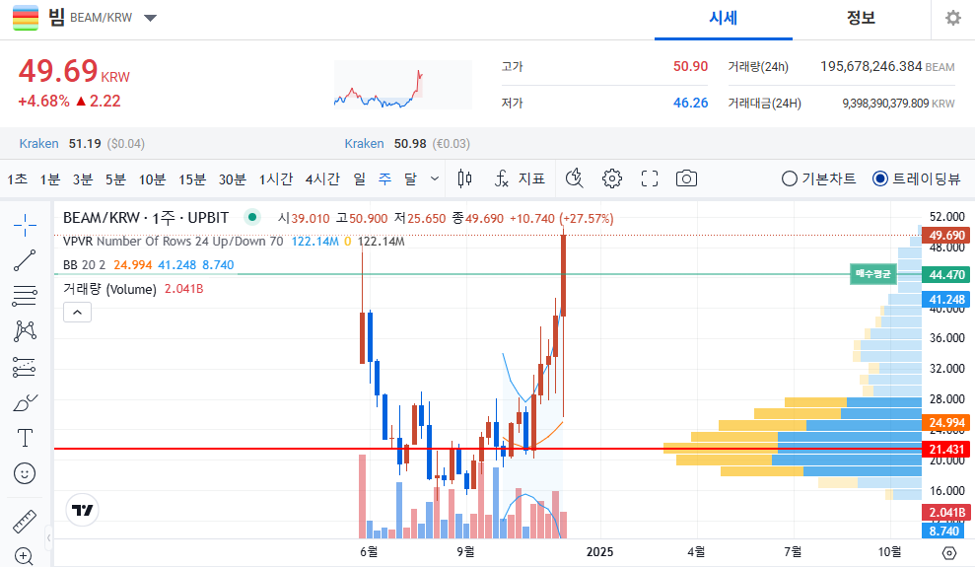Screen dimensions: 975x567
Task: Click the 저가 46.26 low price value
Action: pos(690,103)
